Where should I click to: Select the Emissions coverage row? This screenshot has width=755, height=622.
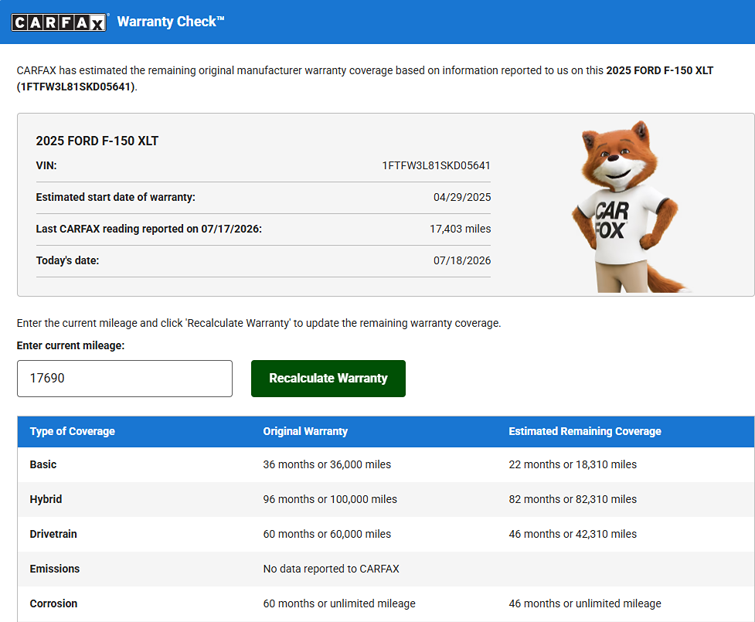(x=386, y=569)
